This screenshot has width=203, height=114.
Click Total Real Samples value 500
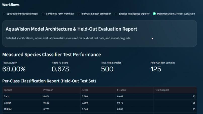tap(107, 69)
